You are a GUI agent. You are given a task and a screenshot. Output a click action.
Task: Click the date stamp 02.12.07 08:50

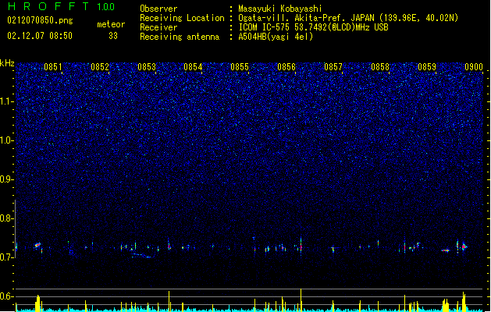tap(40, 36)
